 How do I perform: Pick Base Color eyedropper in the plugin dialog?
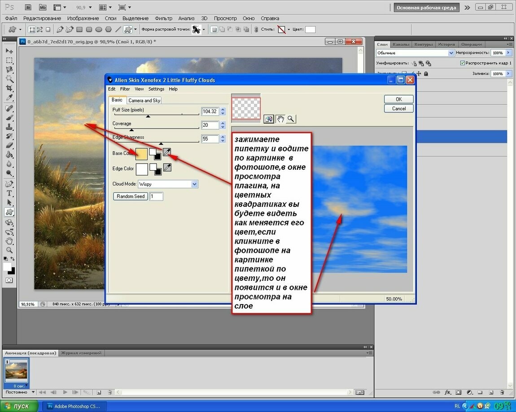167,152
